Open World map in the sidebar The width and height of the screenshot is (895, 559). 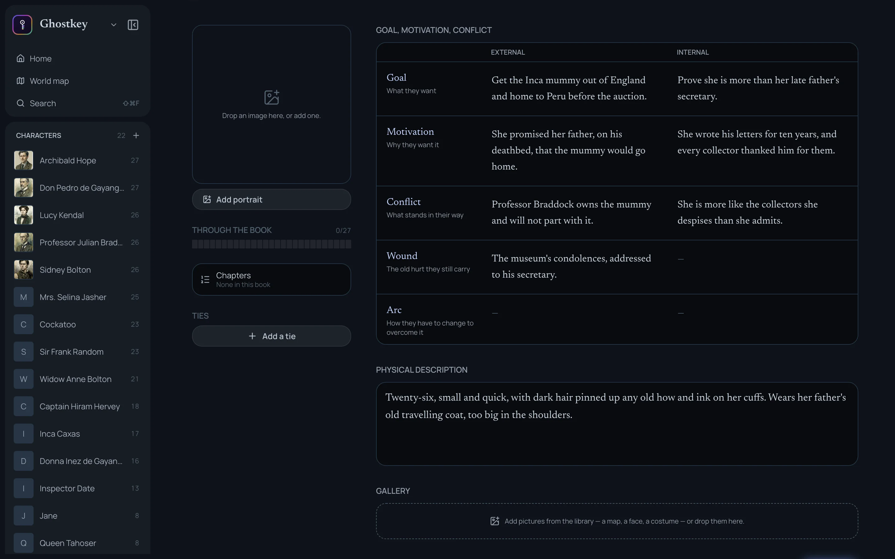pos(78,81)
